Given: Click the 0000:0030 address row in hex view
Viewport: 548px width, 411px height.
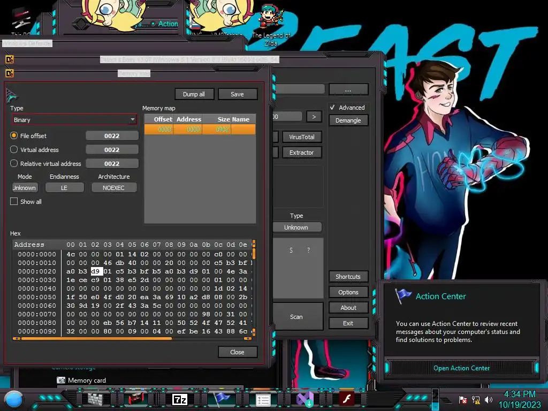Looking at the screenshot, I should (37, 280).
